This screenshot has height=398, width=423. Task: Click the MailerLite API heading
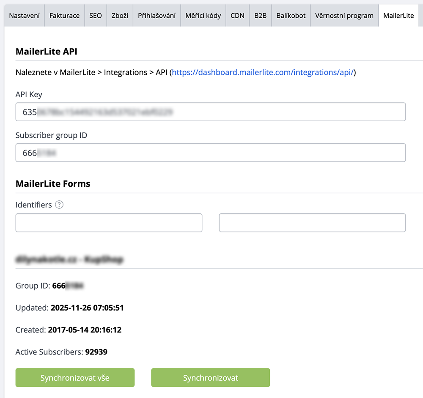pyautogui.click(x=47, y=51)
